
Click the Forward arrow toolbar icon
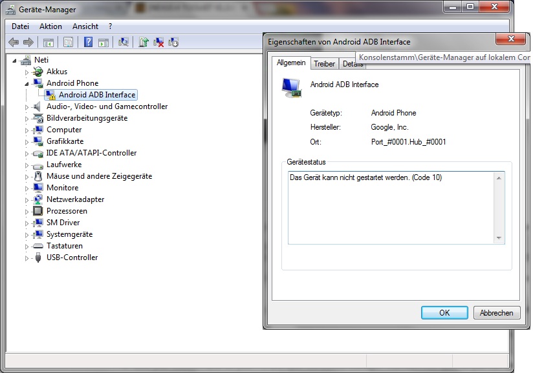(x=28, y=43)
